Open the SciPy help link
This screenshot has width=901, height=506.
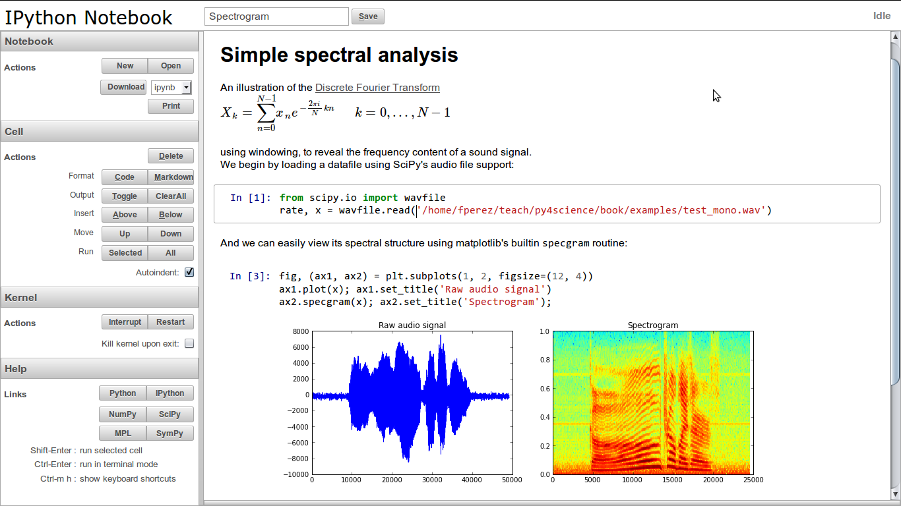click(170, 414)
